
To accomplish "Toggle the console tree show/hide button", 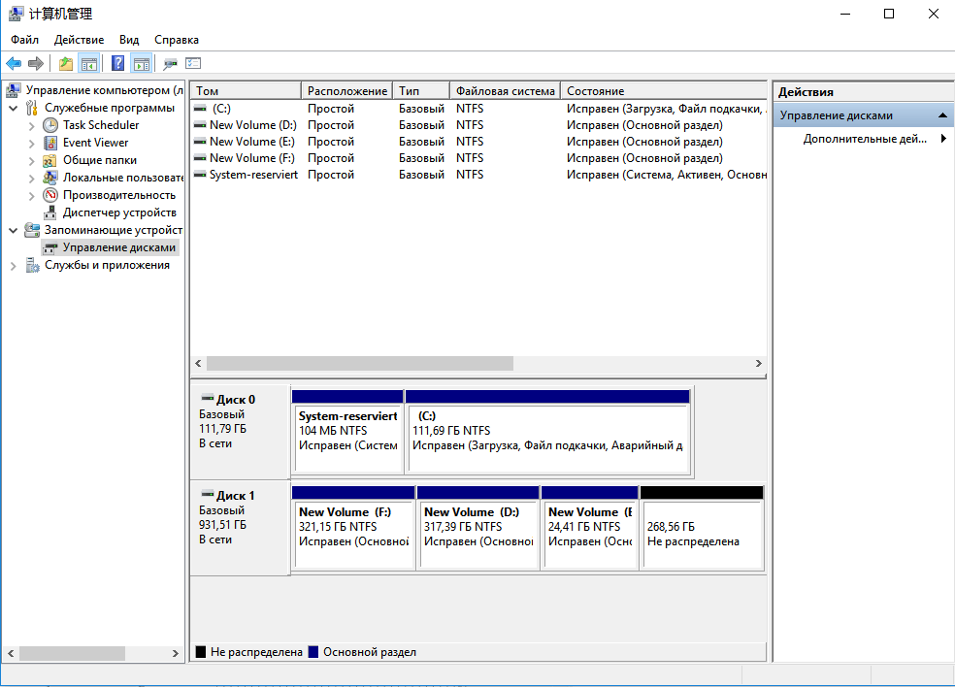I will pos(88,64).
